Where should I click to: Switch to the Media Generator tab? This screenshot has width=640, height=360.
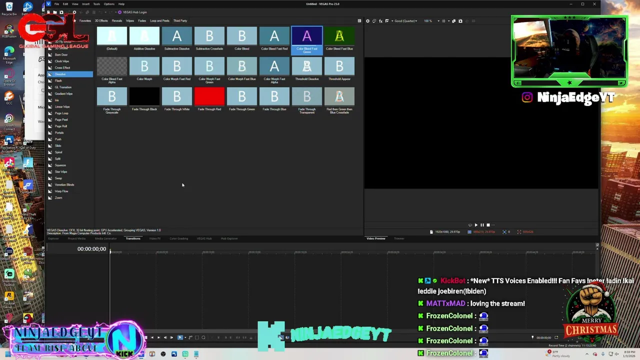pos(105,238)
